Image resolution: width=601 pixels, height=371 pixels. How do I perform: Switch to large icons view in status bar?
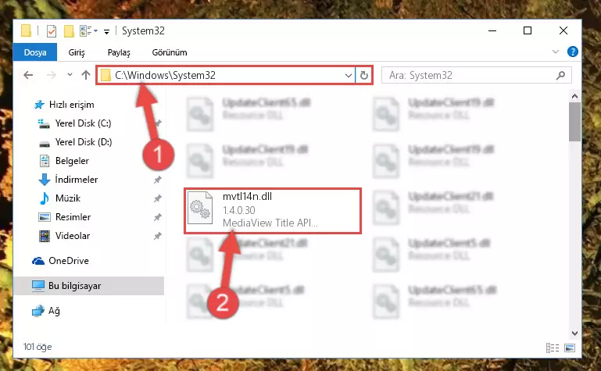[570, 348]
